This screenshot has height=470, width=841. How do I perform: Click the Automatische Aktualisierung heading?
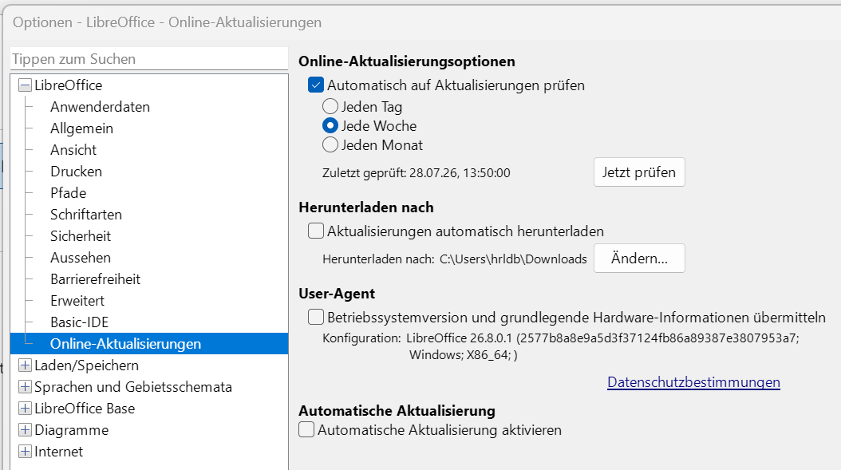pos(397,411)
